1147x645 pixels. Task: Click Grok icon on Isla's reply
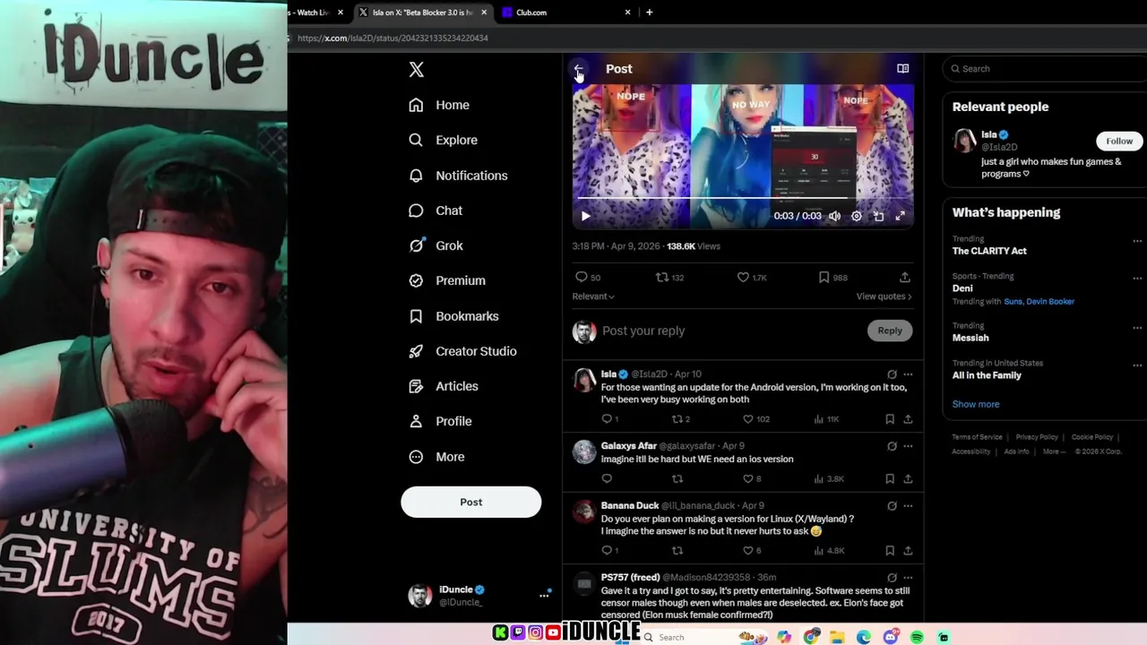point(892,374)
